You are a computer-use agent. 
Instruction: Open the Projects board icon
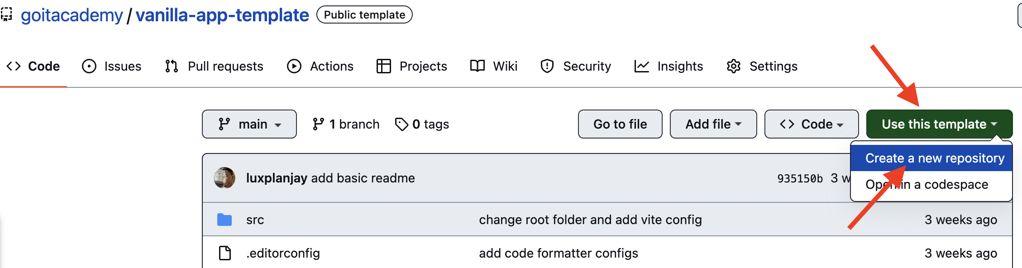point(383,66)
